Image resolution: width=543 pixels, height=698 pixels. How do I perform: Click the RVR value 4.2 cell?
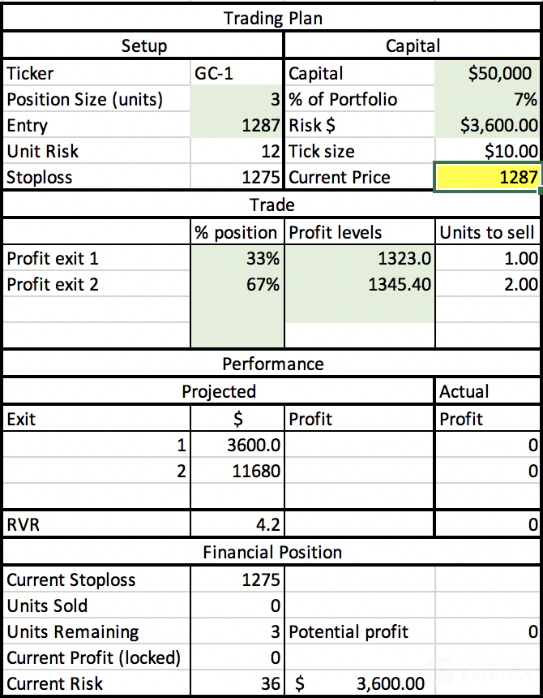click(x=237, y=525)
